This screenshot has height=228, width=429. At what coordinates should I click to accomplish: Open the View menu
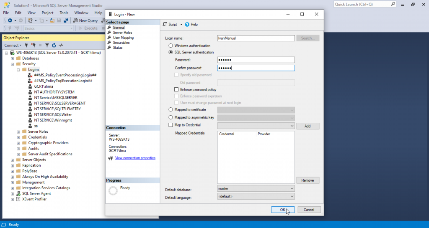coord(31,13)
